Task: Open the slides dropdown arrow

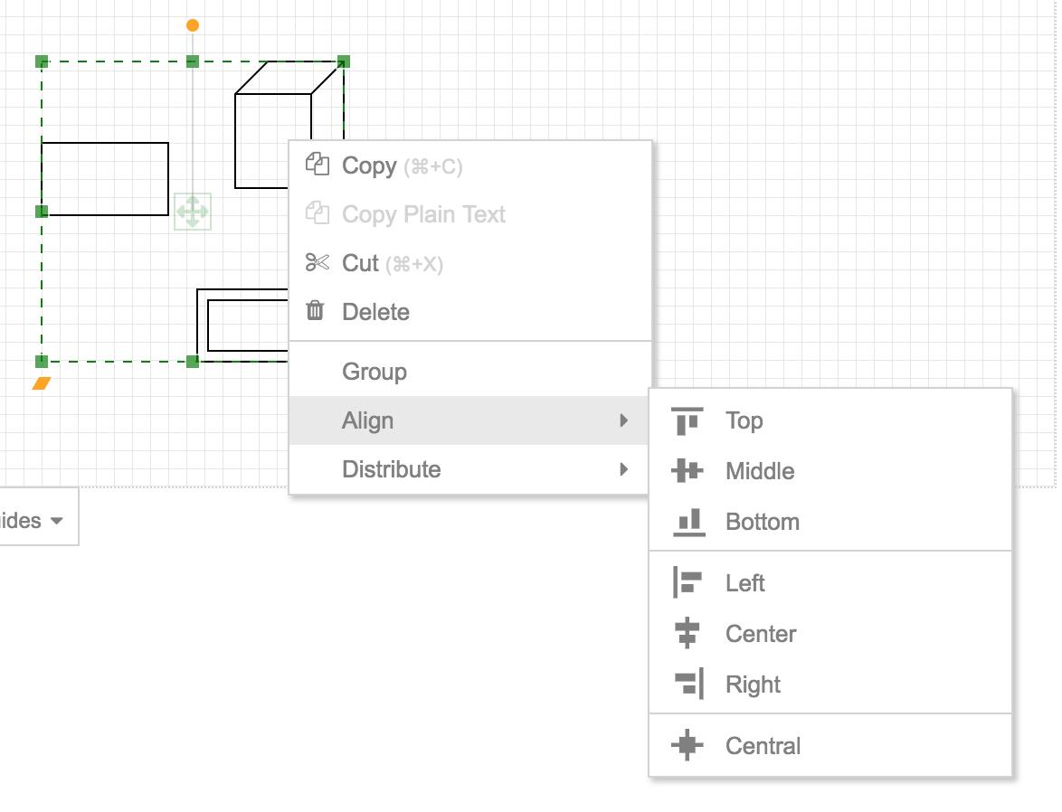Action: pyautogui.click(x=57, y=521)
